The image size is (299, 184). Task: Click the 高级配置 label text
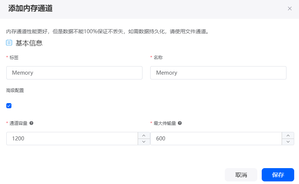pyautogui.click(x=15, y=91)
